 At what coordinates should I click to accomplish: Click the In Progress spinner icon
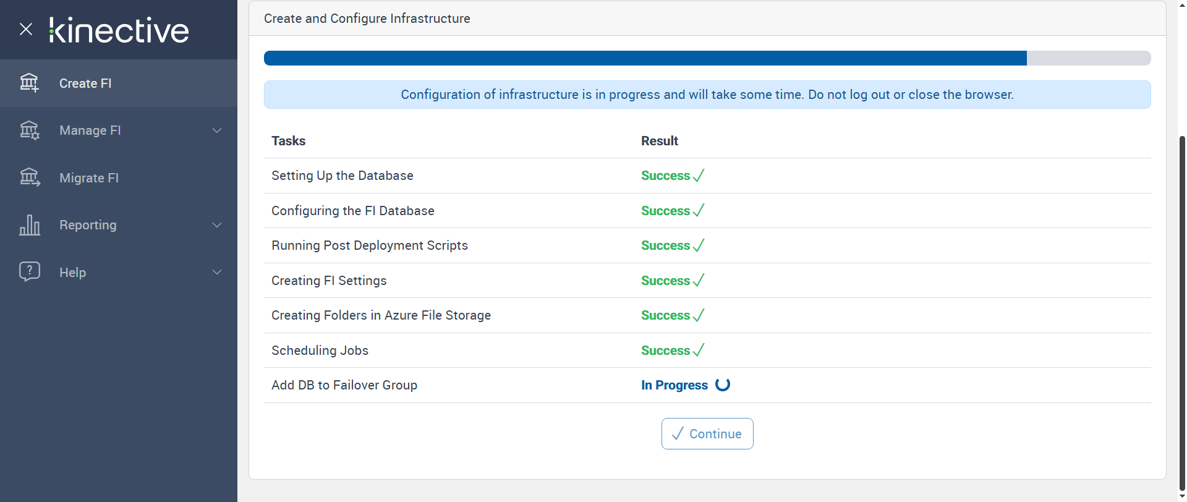click(722, 385)
